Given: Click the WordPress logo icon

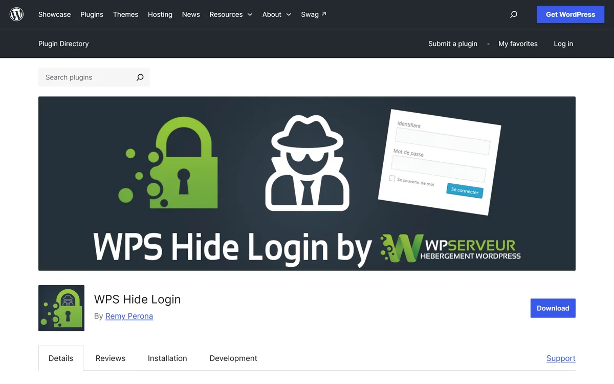Looking at the screenshot, I should (16, 14).
